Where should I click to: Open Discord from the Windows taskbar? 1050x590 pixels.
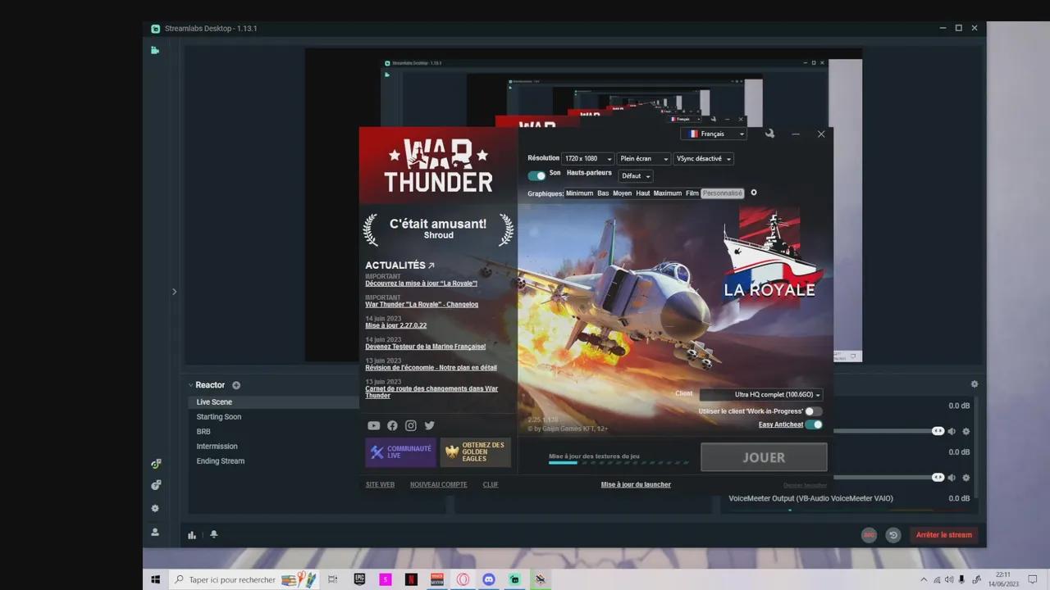[489, 579]
